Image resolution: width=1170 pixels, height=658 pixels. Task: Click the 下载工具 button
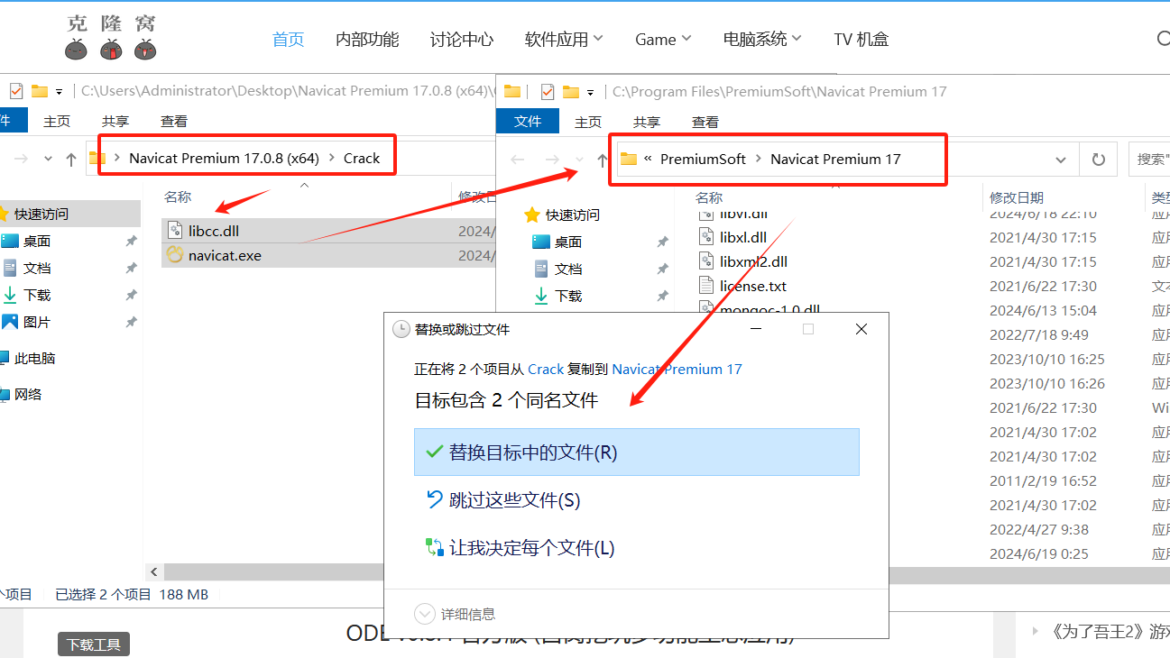(x=95, y=644)
